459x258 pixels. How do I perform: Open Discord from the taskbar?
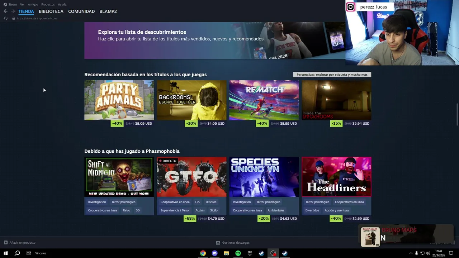point(214,253)
